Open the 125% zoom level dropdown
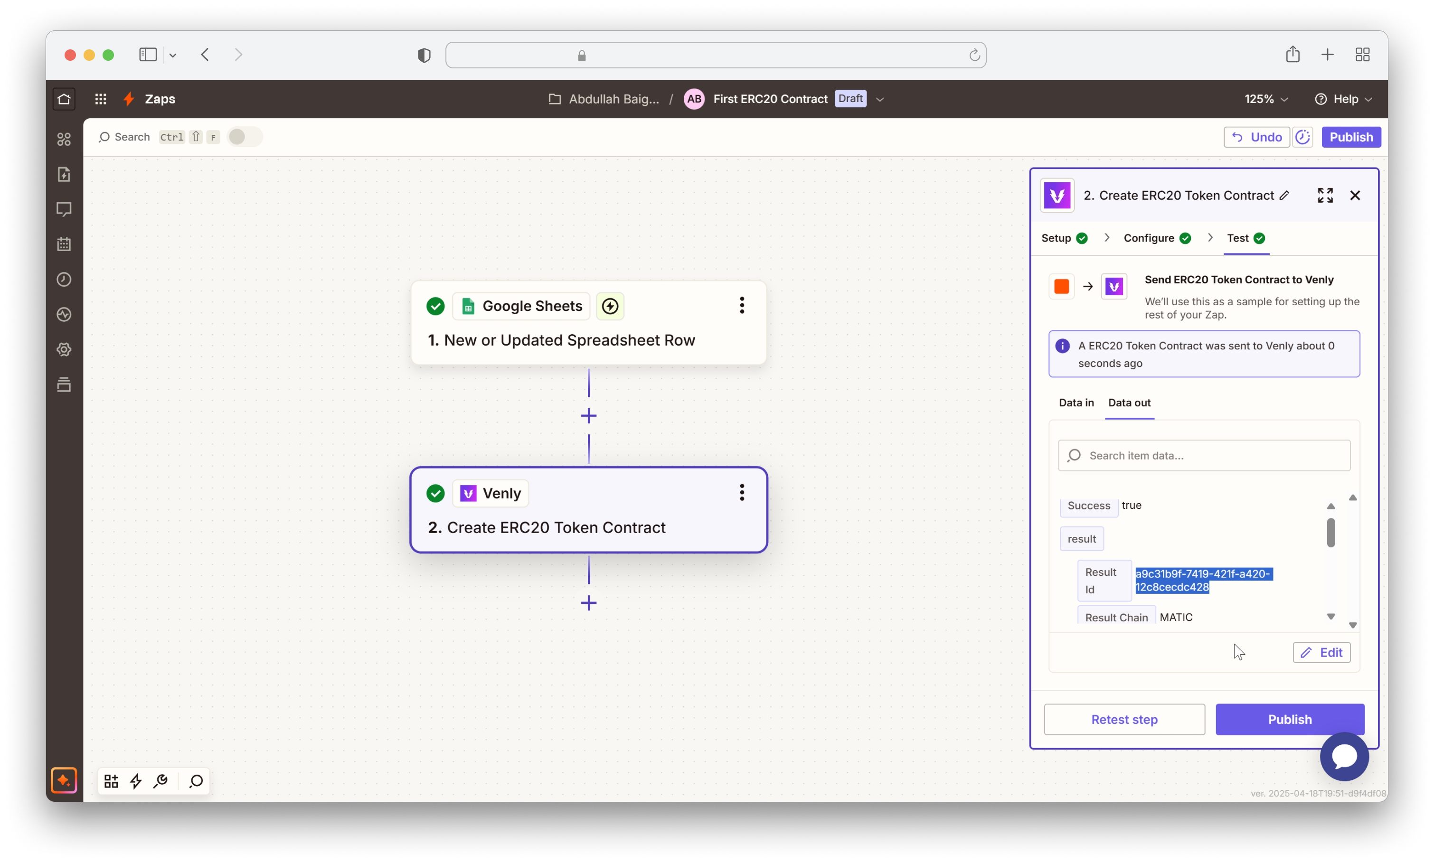 1266,99
